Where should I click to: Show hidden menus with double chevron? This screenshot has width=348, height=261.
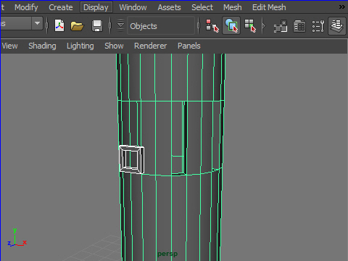[342, 7]
